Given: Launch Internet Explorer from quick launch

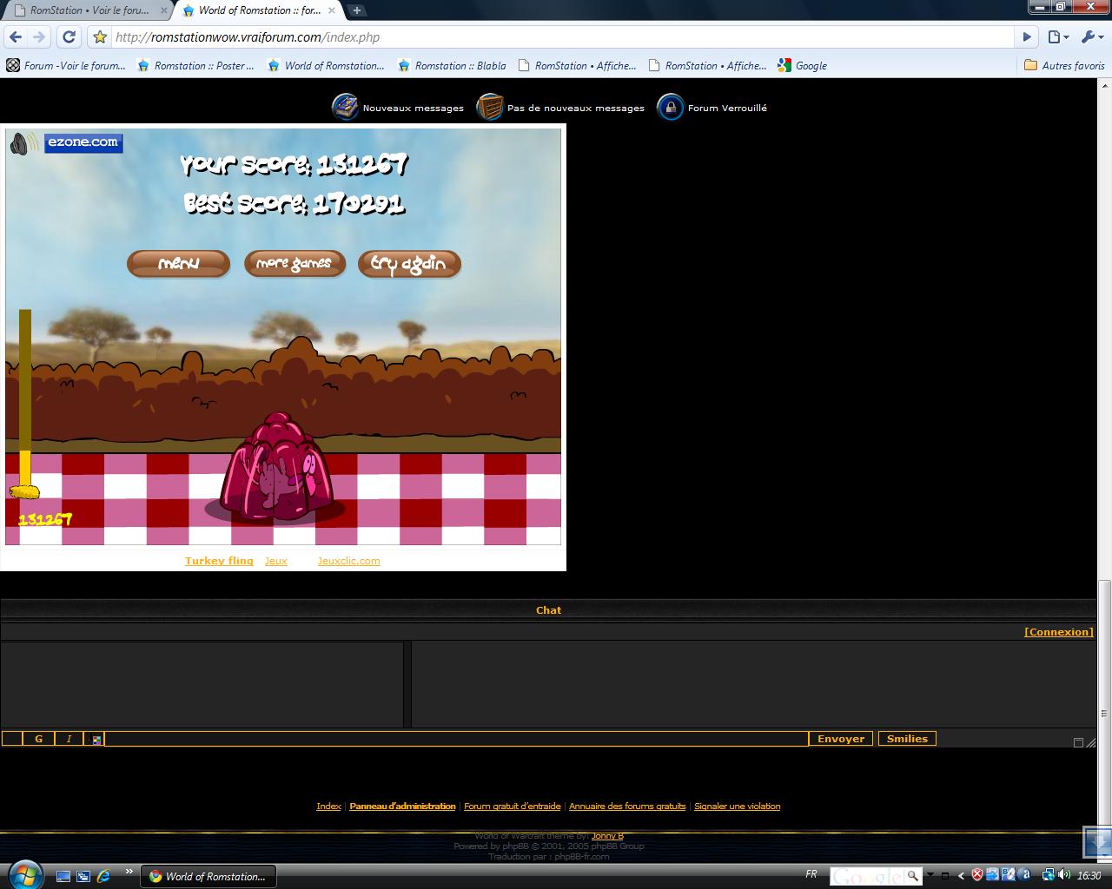Looking at the screenshot, I should (x=103, y=876).
